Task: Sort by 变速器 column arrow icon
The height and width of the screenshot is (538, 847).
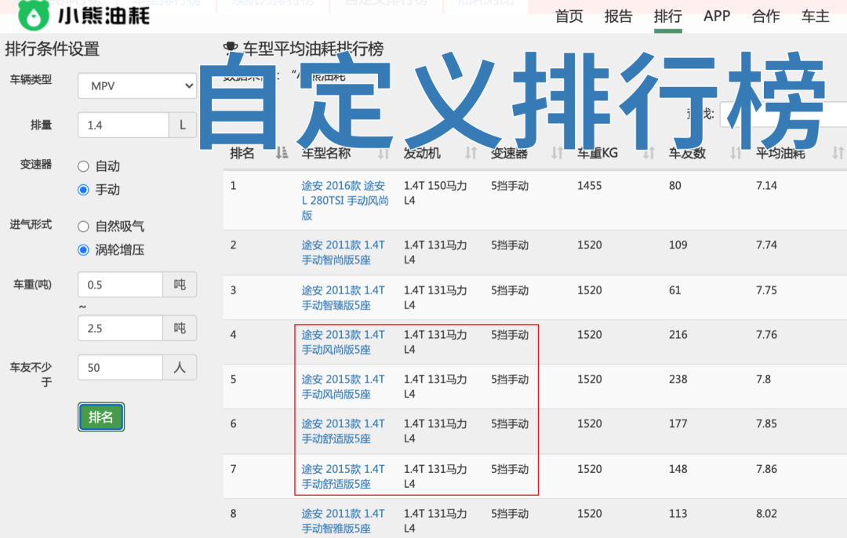Action: click(x=557, y=154)
